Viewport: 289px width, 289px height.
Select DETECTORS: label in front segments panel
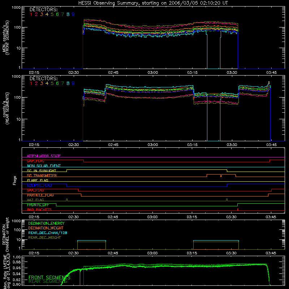44,9
